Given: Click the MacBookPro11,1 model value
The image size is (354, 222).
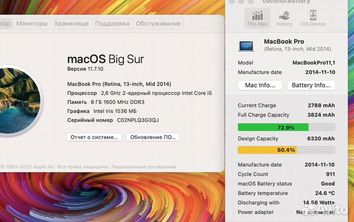Looking at the screenshot, I should coord(314,63).
